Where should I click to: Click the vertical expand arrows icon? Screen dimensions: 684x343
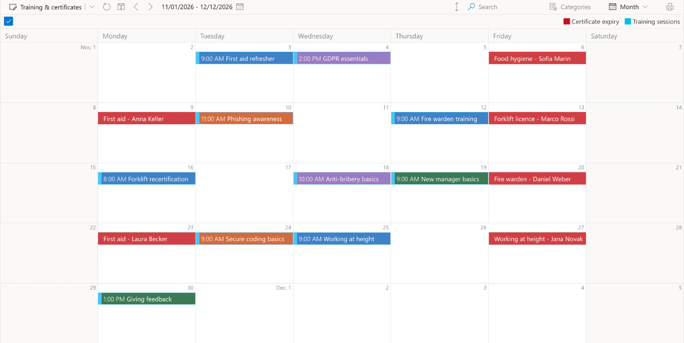456,7
